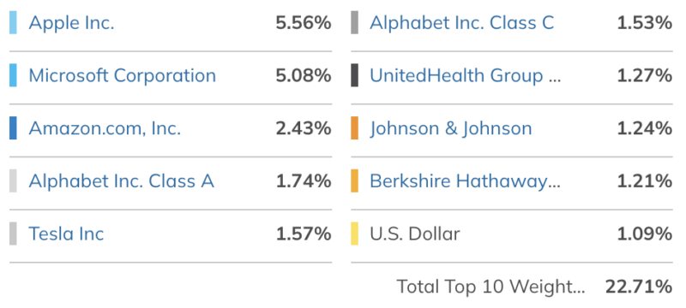Open the Alphabet Inc. Class C link
686x308 pixels.
point(462,23)
